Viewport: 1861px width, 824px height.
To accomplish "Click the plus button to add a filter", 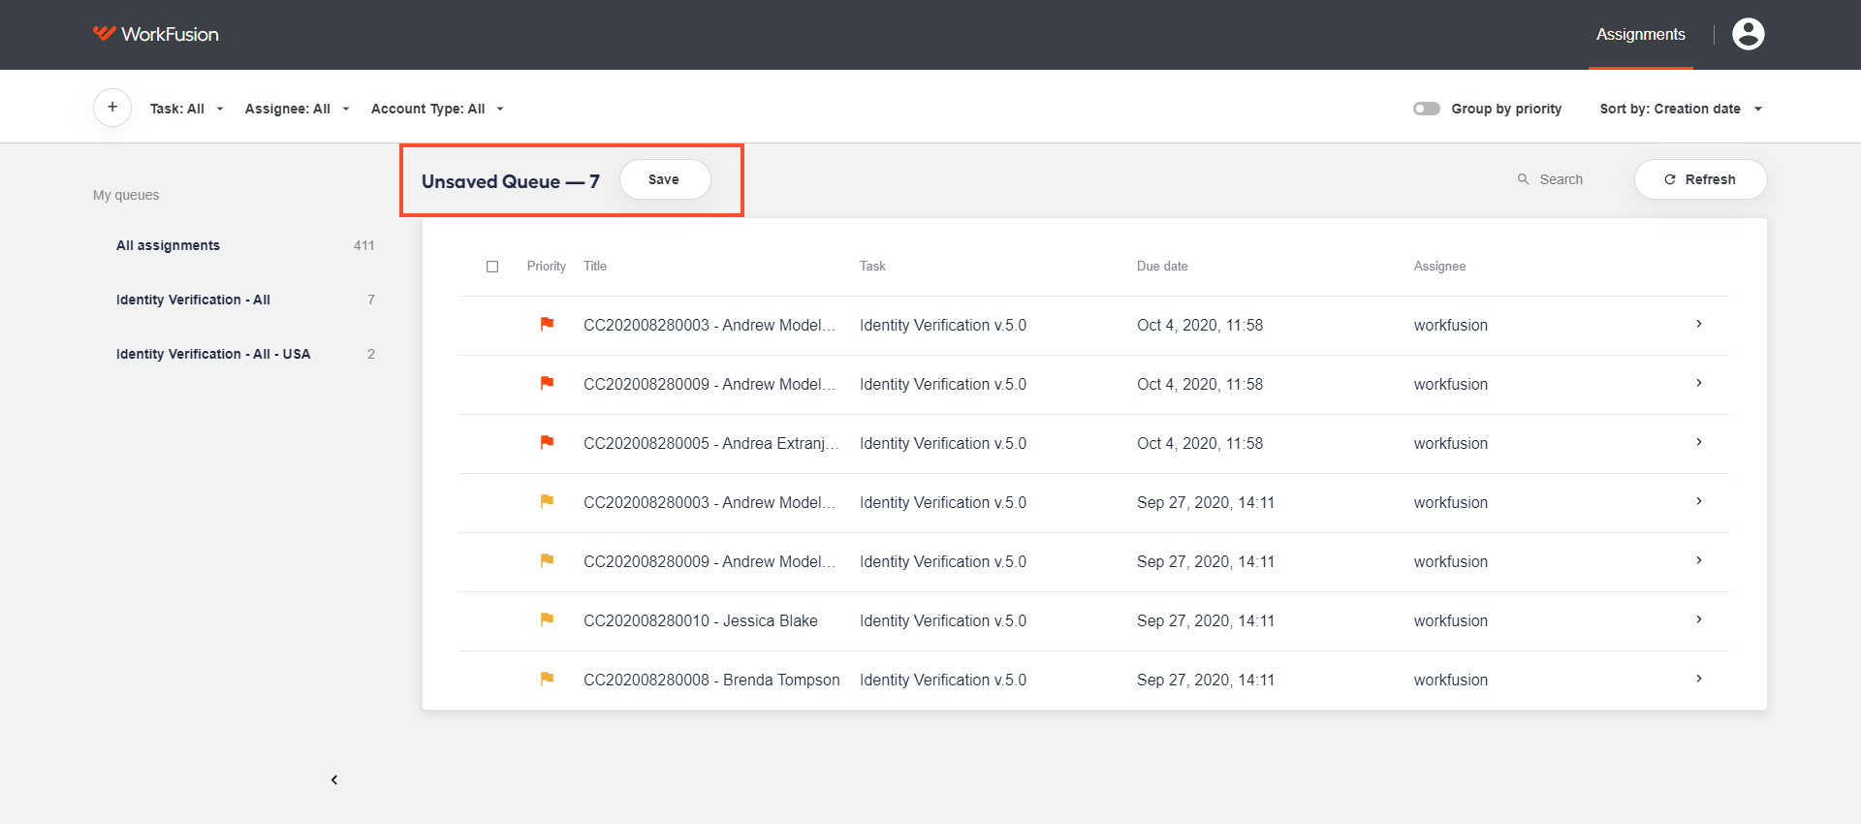I will (112, 108).
